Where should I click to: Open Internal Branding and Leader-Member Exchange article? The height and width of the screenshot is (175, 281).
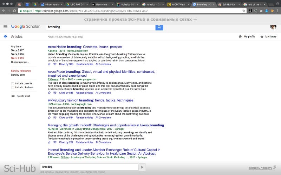pyautogui.click(x=104, y=152)
